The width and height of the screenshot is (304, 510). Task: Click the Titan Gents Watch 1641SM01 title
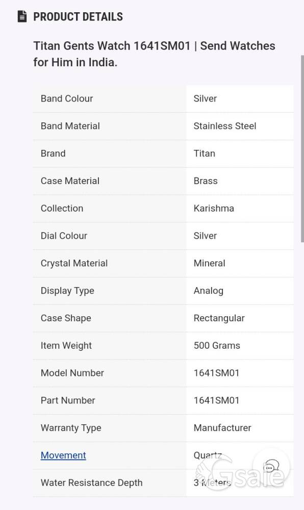(154, 54)
